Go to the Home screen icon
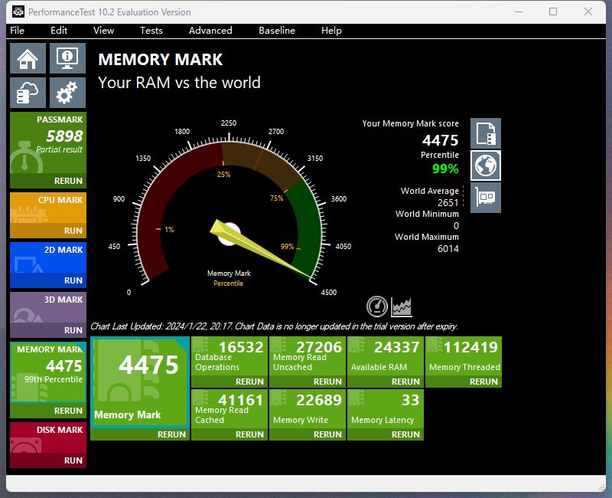Screen dimensions: 612x498 (28, 58)
